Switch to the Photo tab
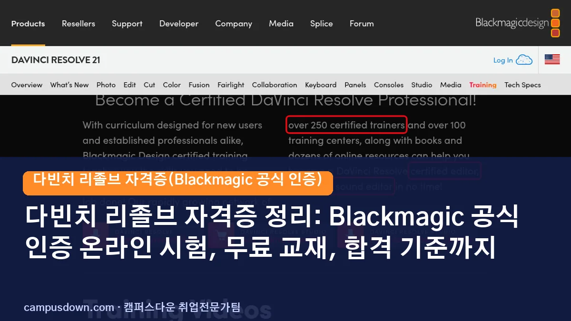The image size is (571, 321). point(106,85)
